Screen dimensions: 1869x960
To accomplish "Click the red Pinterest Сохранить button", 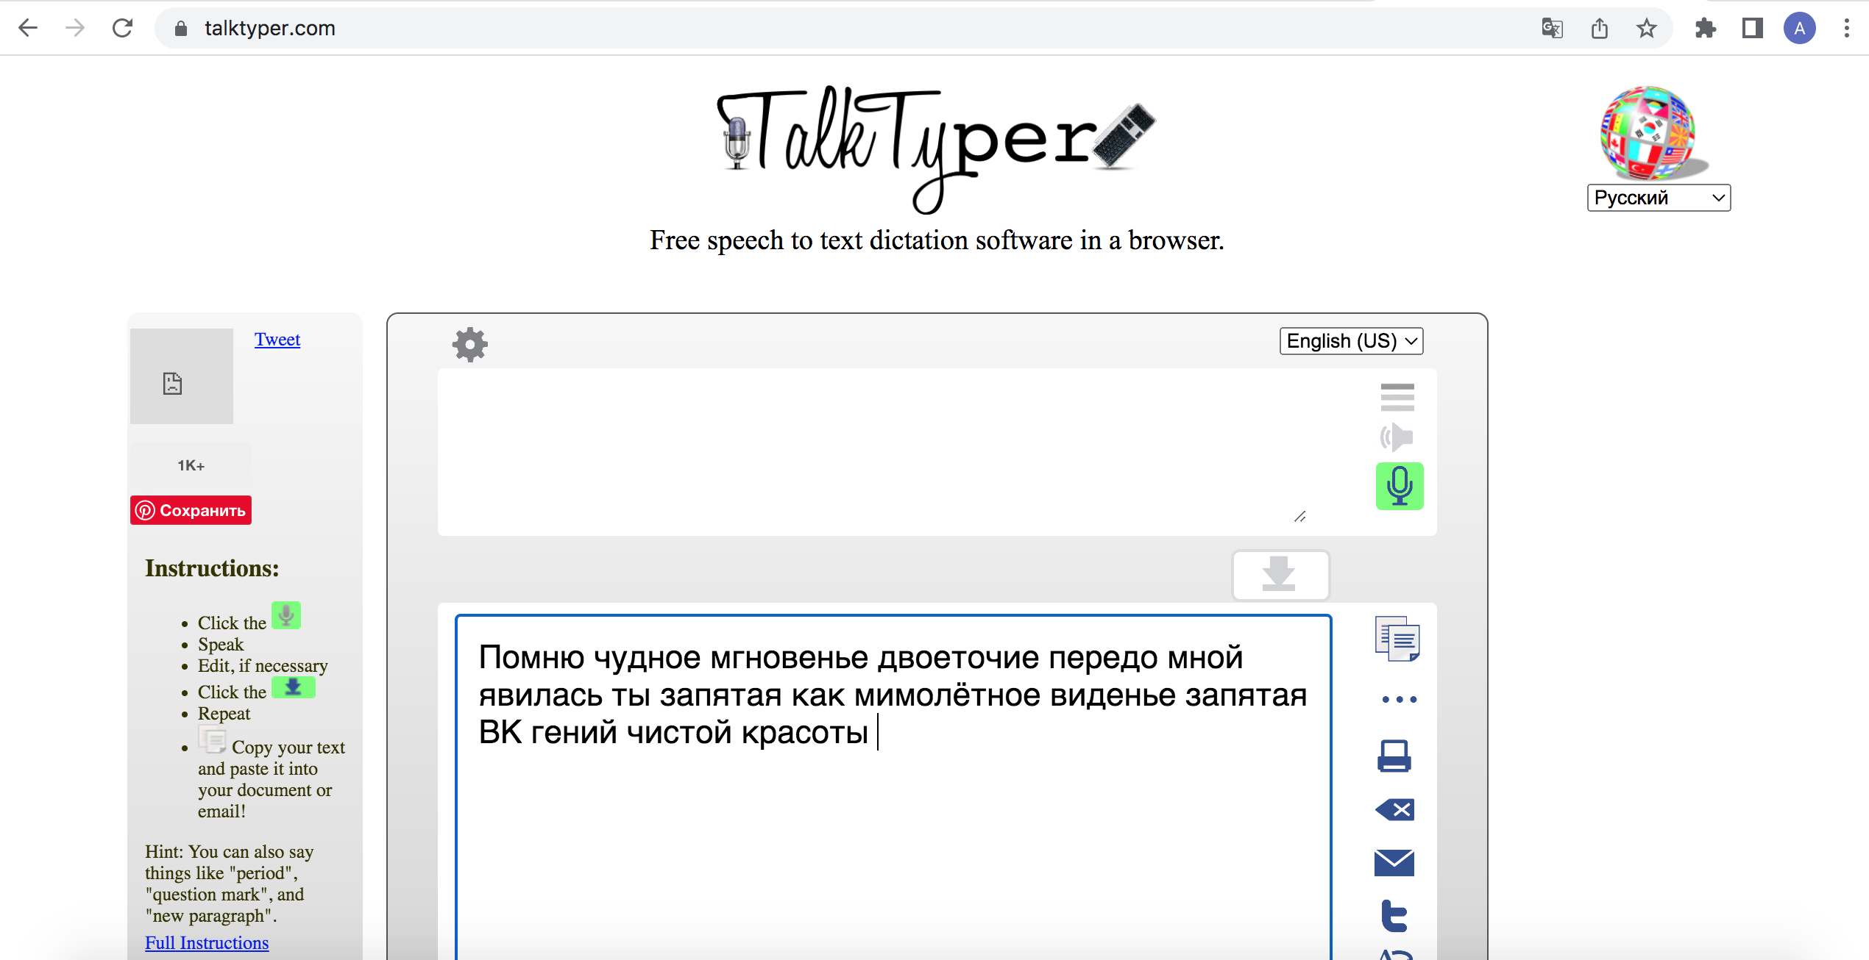I will (191, 510).
